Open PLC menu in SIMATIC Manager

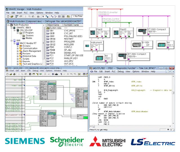pos(26,13)
